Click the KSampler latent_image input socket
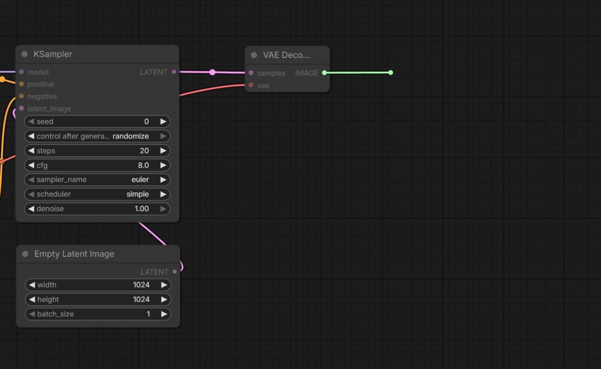The height and width of the screenshot is (369, 601). (22, 108)
